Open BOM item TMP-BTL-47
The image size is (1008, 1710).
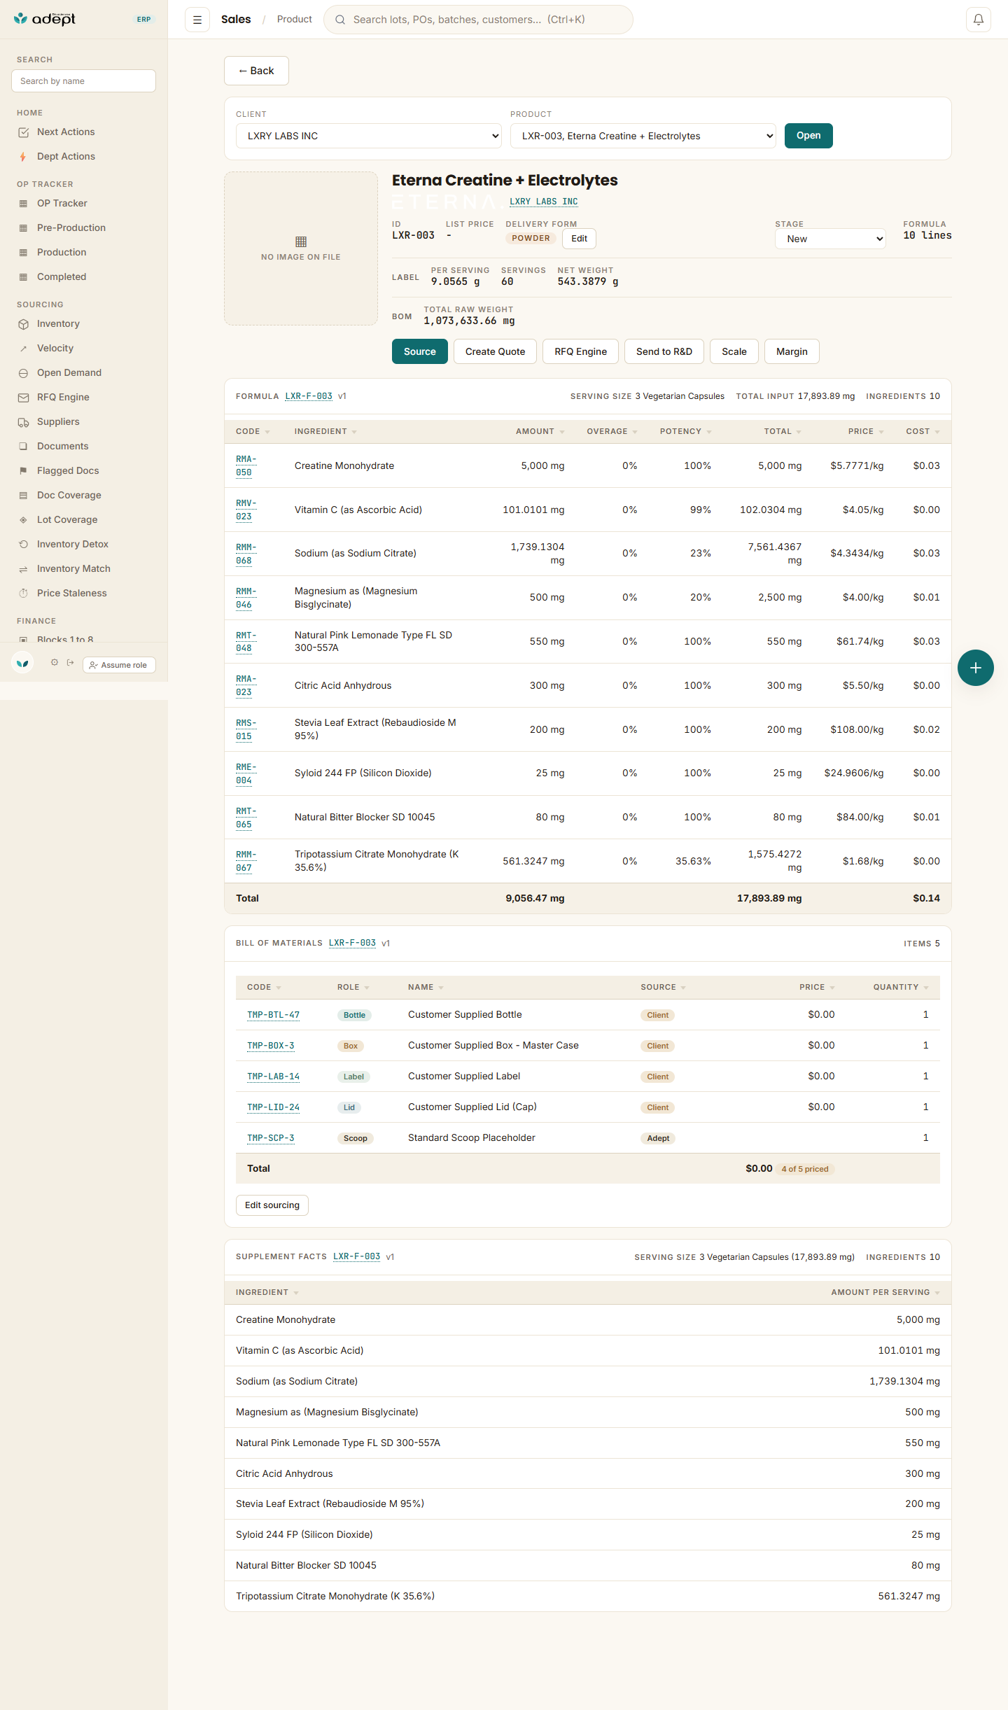pyautogui.click(x=273, y=1015)
